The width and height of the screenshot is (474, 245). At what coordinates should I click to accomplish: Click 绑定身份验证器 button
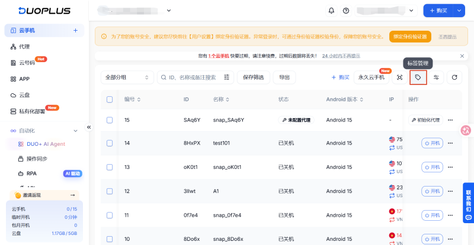(410, 37)
